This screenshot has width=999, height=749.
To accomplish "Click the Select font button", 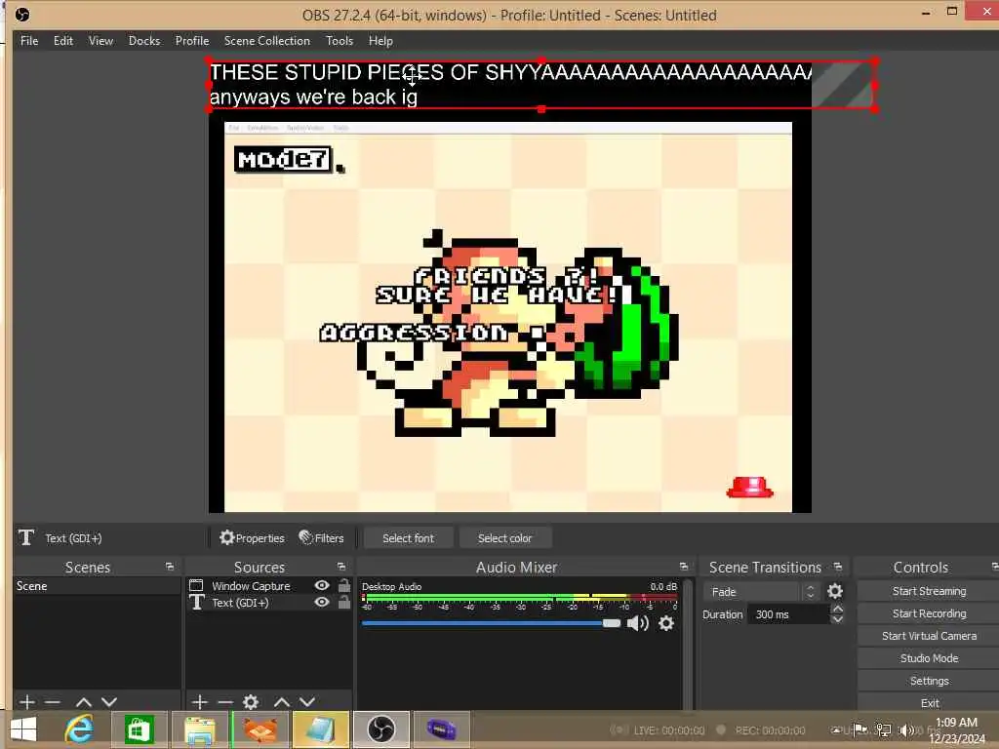I will tap(409, 538).
